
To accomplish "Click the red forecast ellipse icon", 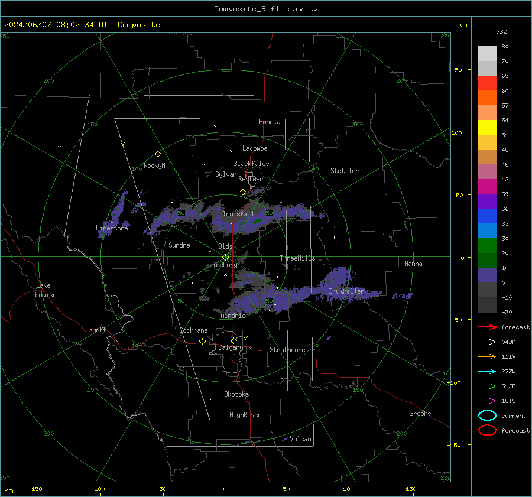I will click(487, 430).
